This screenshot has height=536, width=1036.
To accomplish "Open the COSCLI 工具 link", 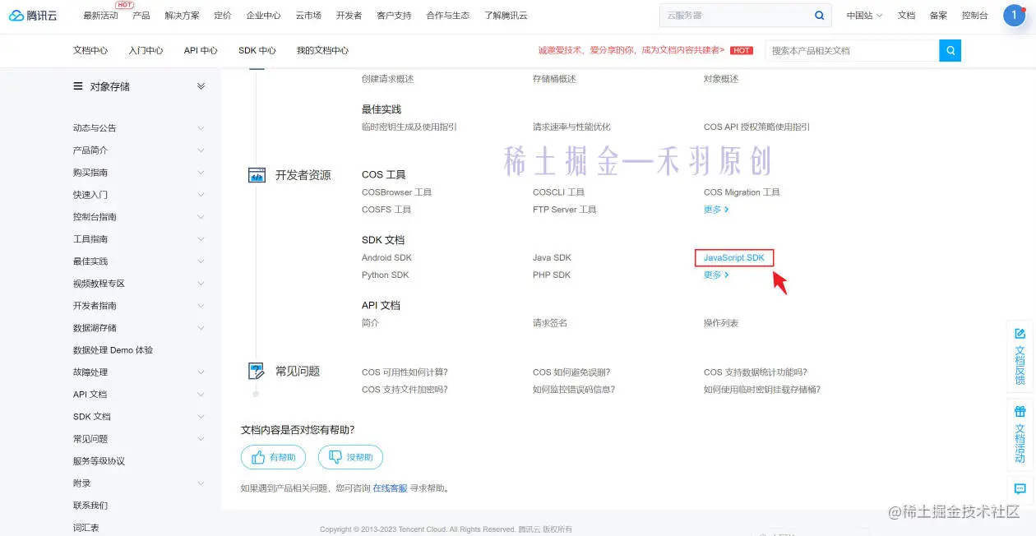I will 558,192.
